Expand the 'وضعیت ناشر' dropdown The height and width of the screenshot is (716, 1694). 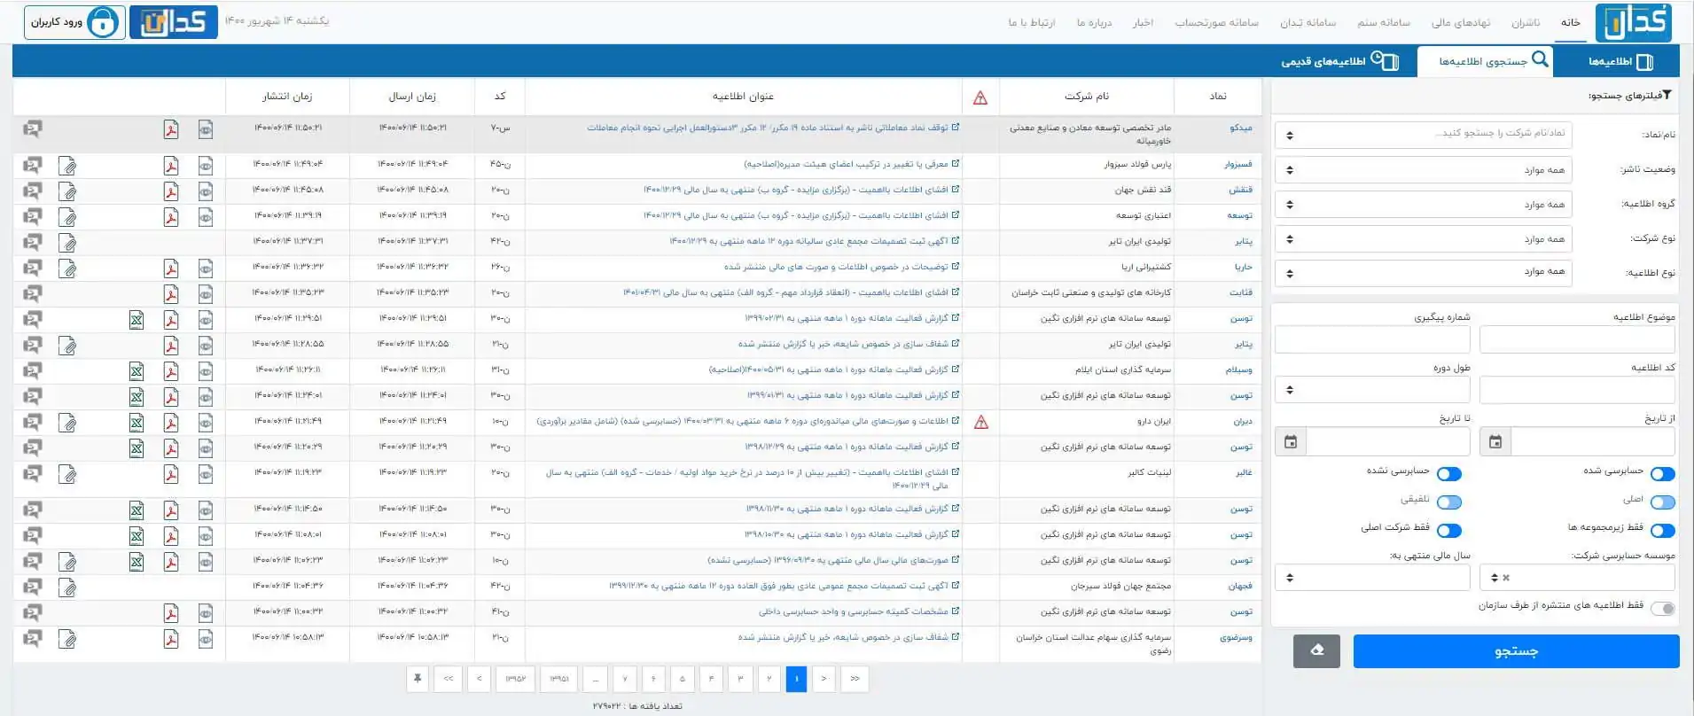tap(1424, 169)
